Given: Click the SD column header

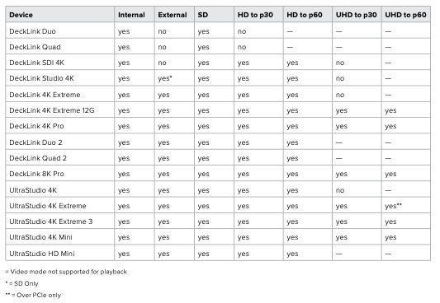Looking at the screenshot, I should (202, 15).
